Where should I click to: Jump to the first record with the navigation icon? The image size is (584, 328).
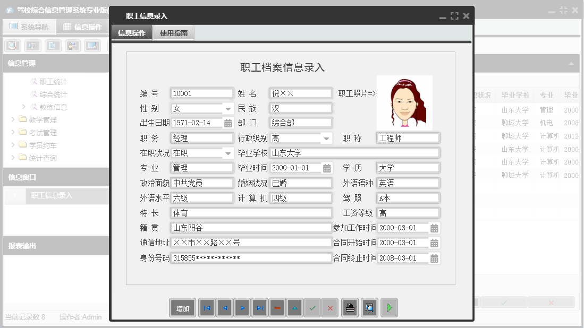click(207, 307)
